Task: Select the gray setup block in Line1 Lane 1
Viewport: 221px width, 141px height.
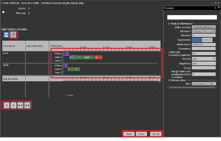Action: click(70, 57)
